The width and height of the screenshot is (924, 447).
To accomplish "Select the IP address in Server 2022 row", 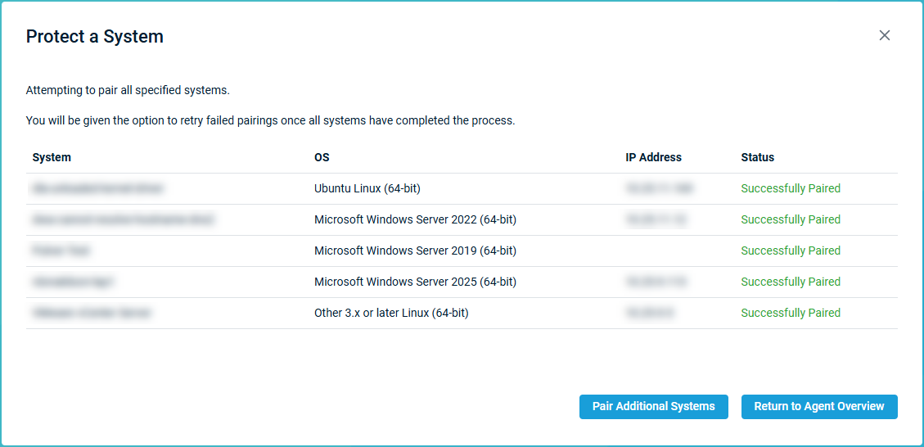I will [x=656, y=219].
